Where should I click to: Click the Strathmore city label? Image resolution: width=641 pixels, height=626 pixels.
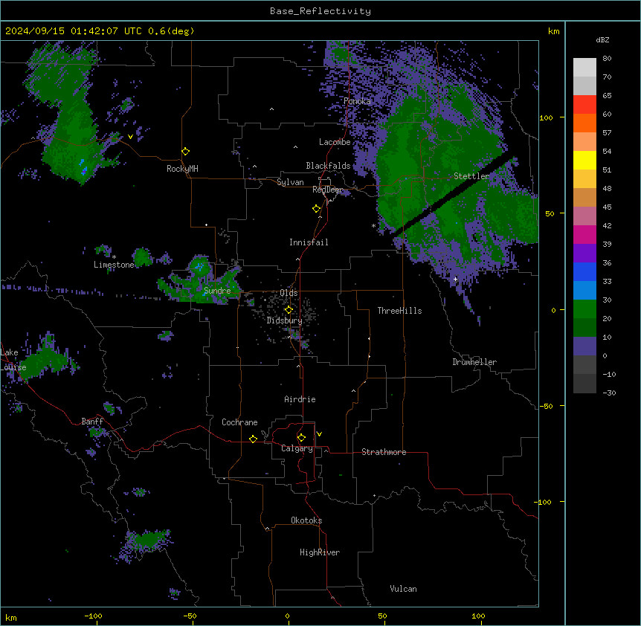coord(384,452)
